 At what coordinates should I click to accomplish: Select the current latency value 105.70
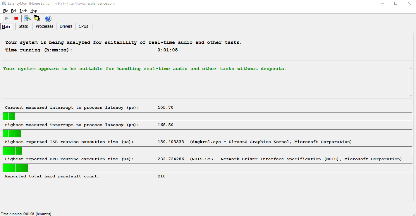click(165, 108)
